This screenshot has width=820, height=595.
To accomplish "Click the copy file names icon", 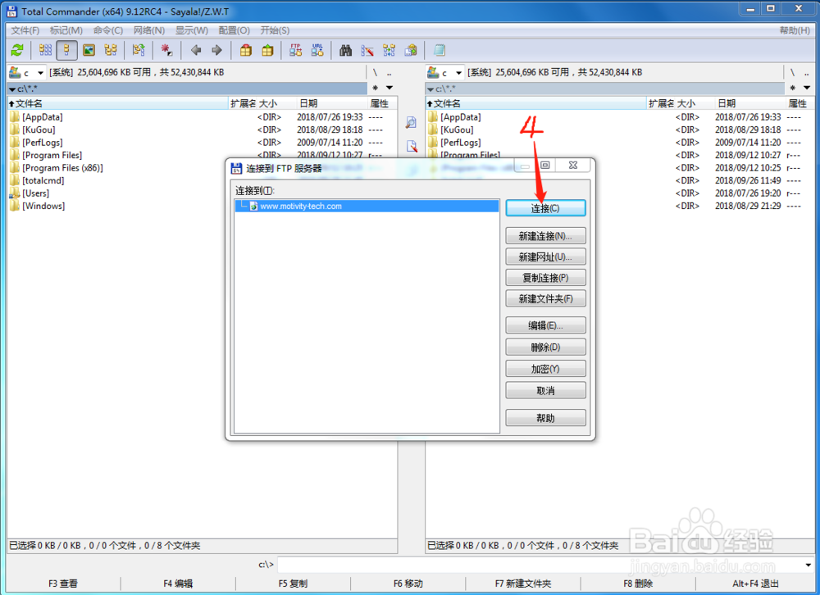I will [x=411, y=50].
